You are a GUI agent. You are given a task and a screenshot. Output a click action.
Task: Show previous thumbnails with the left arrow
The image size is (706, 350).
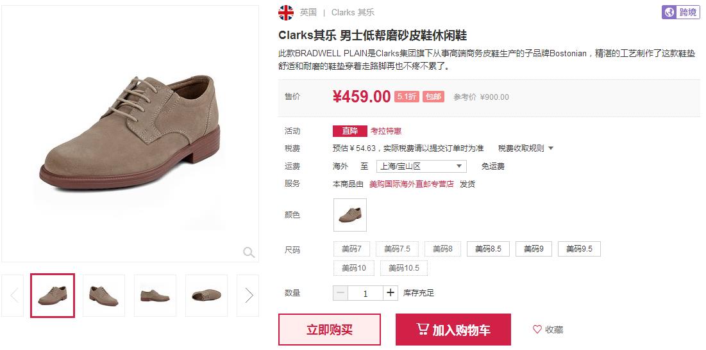pos(13,295)
